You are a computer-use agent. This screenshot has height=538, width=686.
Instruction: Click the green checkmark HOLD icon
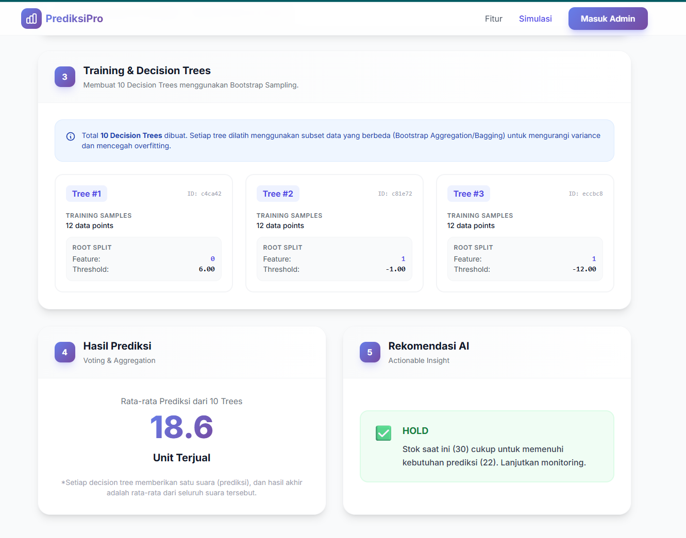tap(383, 433)
